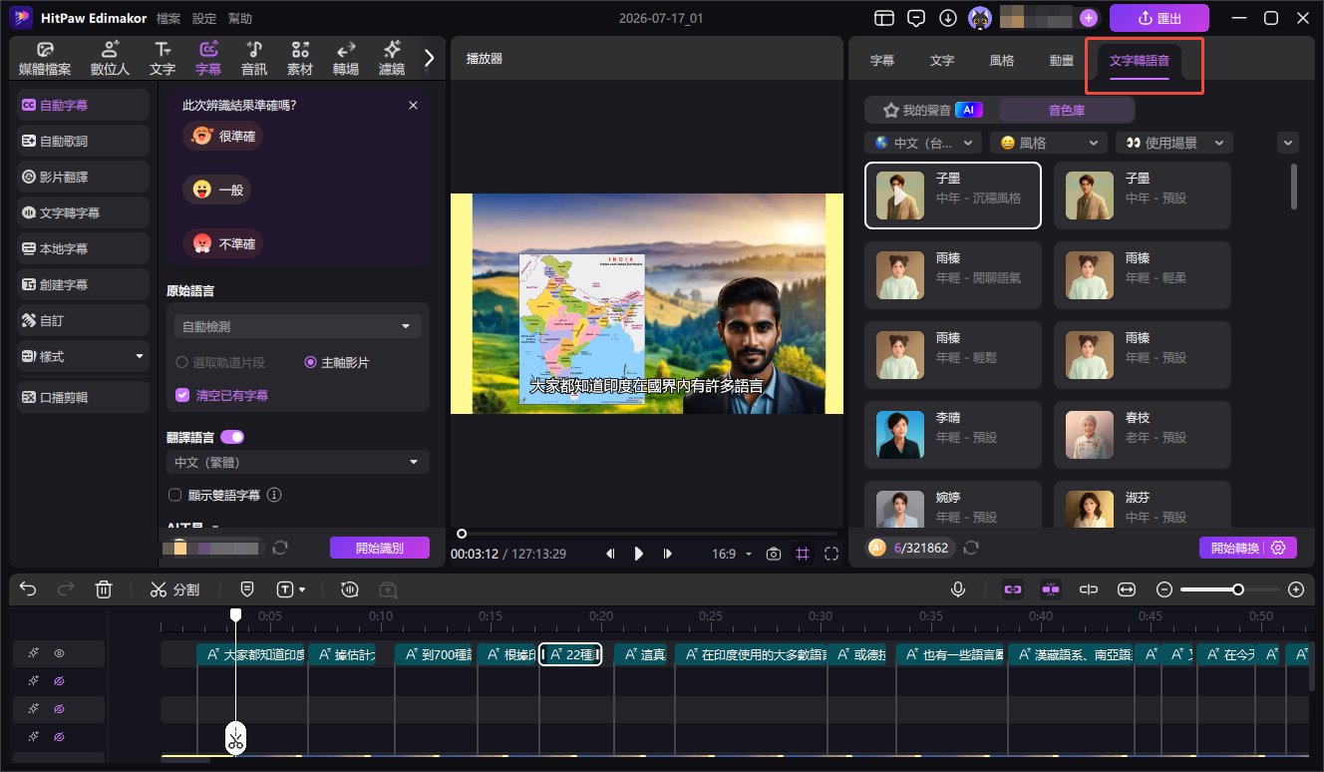Check the 顯示雙語字幕 checkbox
This screenshot has height=772, width=1324.
coord(175,495)
